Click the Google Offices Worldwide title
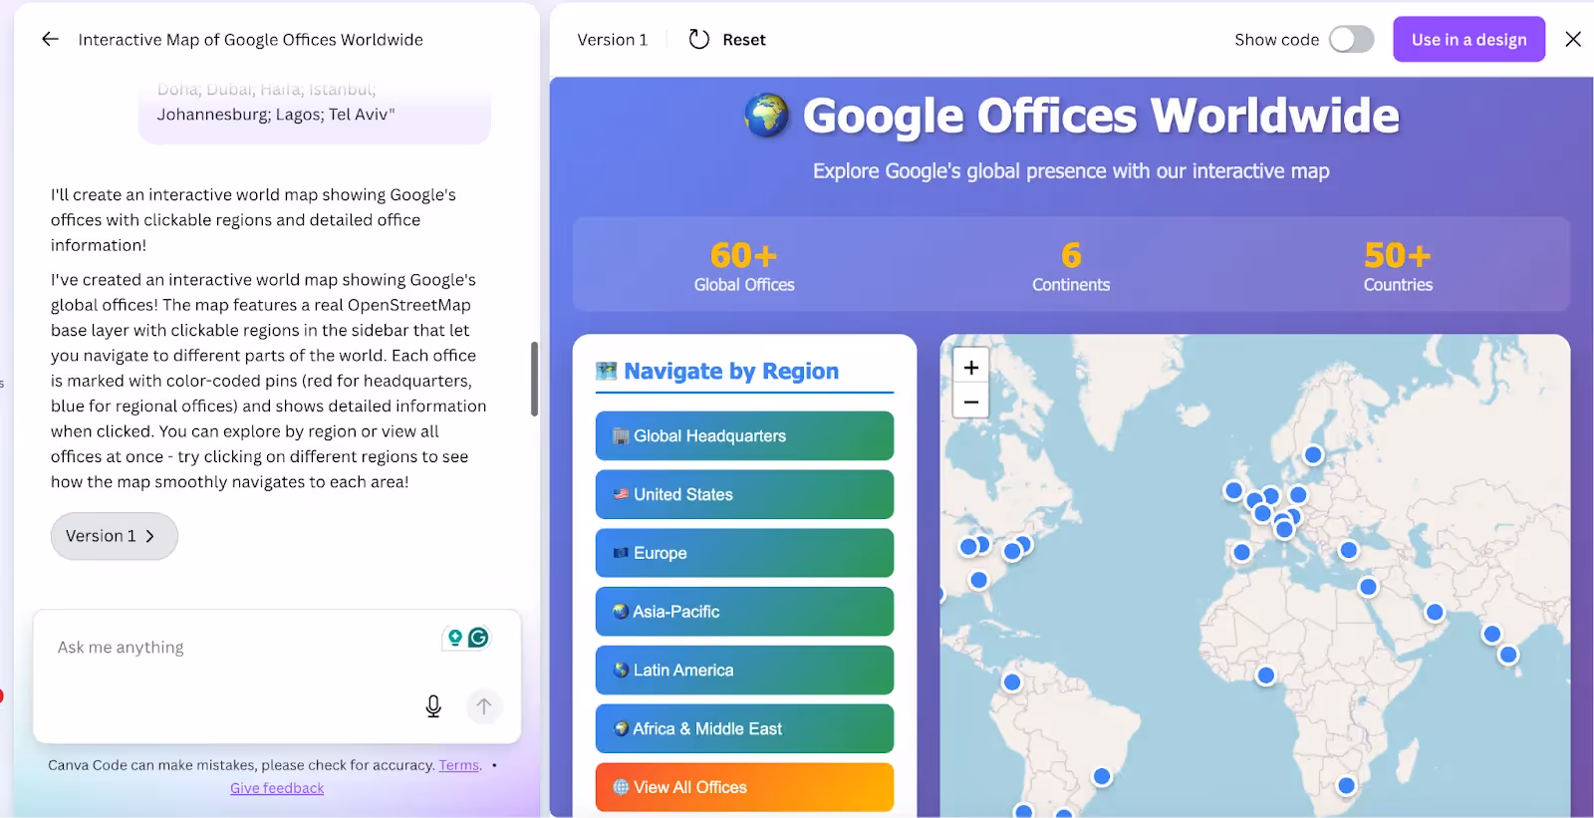 pos(1101,116)
